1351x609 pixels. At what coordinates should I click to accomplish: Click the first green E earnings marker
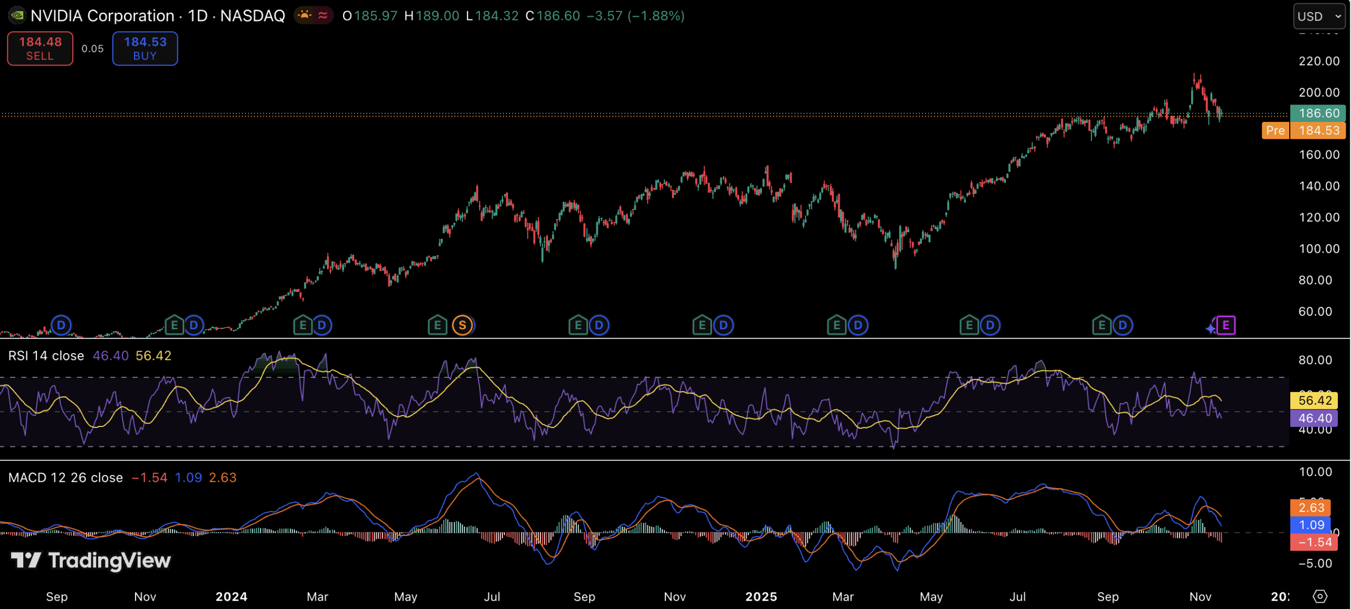tap(174, 325)
